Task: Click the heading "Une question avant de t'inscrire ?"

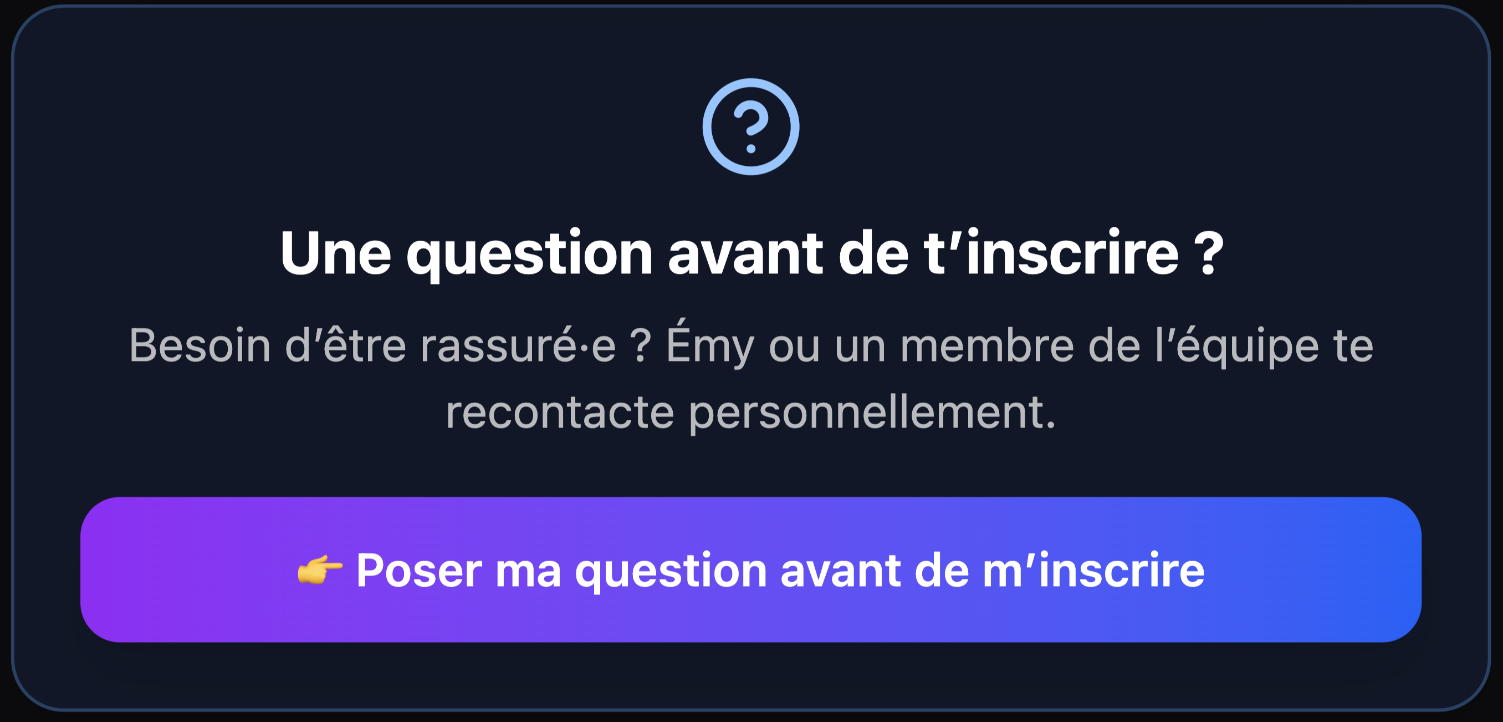Action: (x=751, y=253)
